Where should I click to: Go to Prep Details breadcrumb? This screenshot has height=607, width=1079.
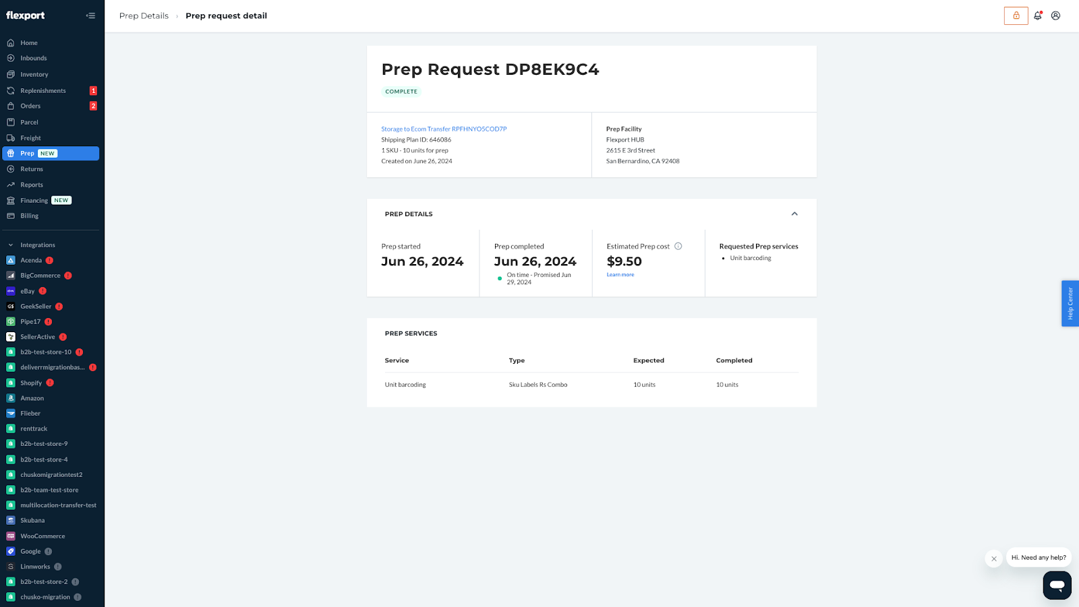coord(144,15)
